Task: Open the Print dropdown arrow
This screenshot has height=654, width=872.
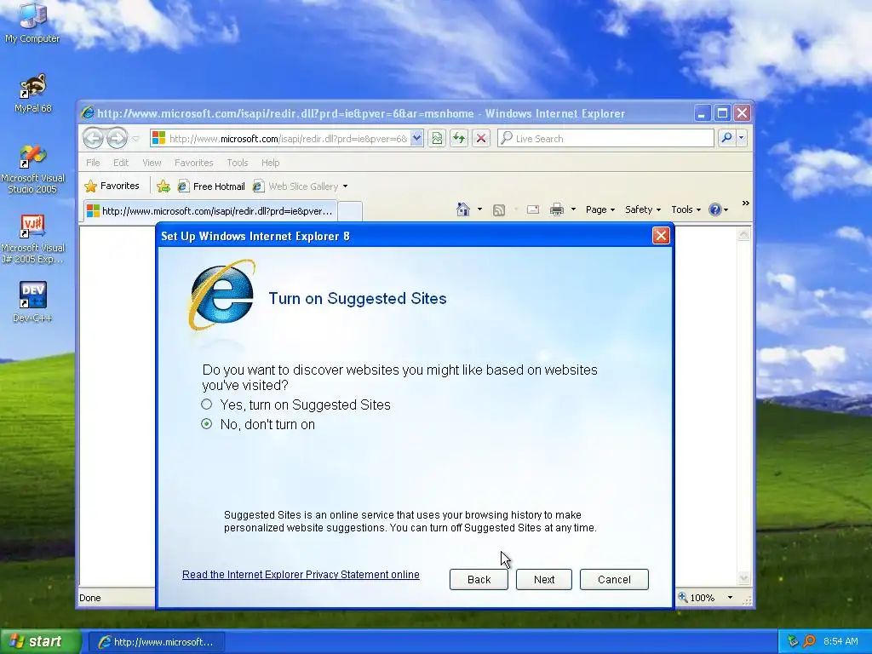Action: 573,209
